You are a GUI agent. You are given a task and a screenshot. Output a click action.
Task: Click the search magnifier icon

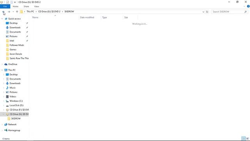(x=245, y=12)
